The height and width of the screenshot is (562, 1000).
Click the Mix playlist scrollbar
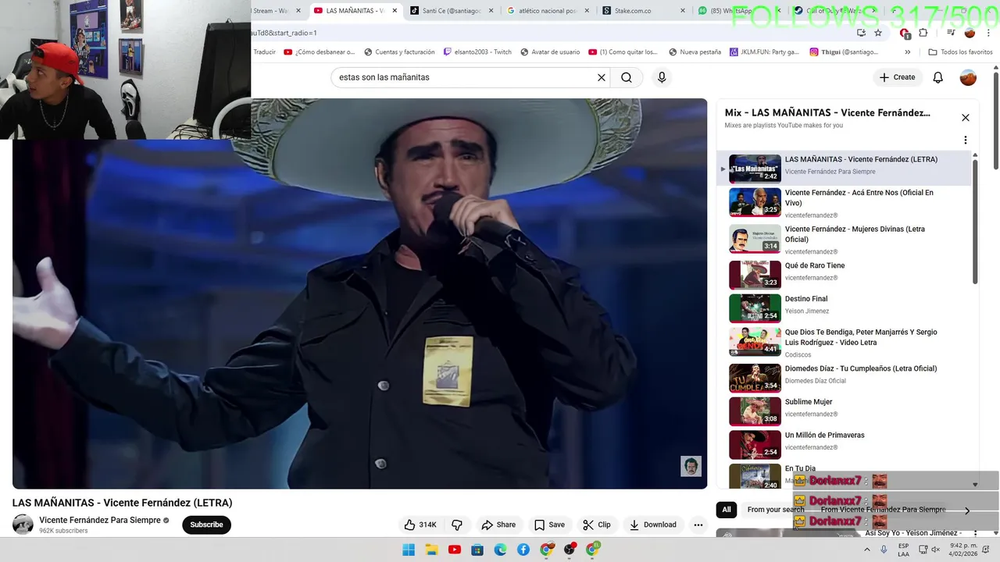tap(975, 222)
